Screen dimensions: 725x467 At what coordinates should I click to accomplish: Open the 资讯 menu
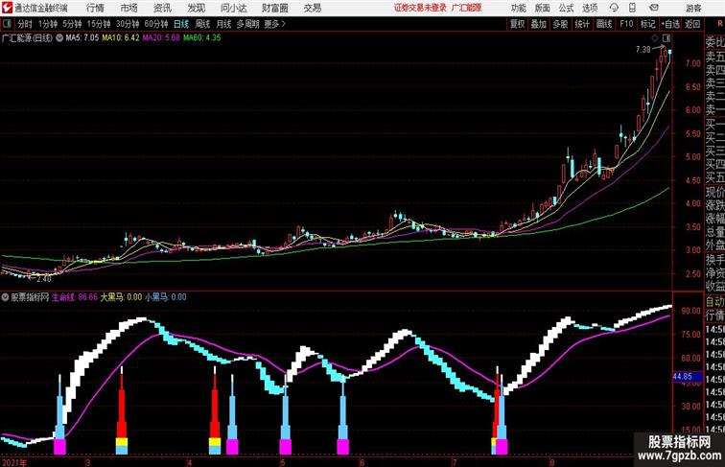(162, 8)
